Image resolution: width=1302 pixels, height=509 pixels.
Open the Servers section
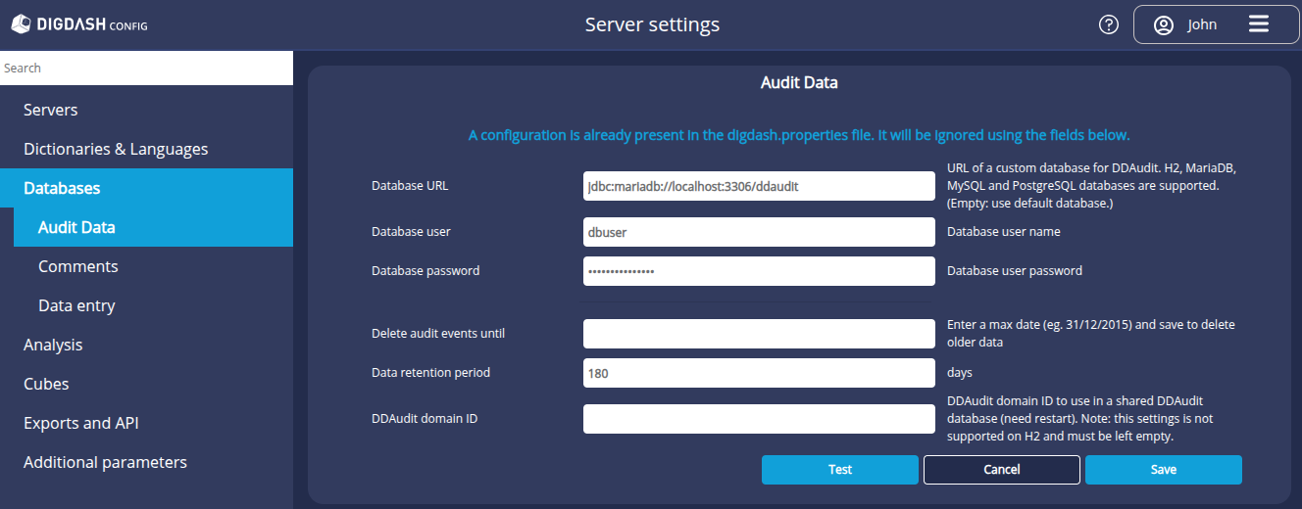[51, 110]
